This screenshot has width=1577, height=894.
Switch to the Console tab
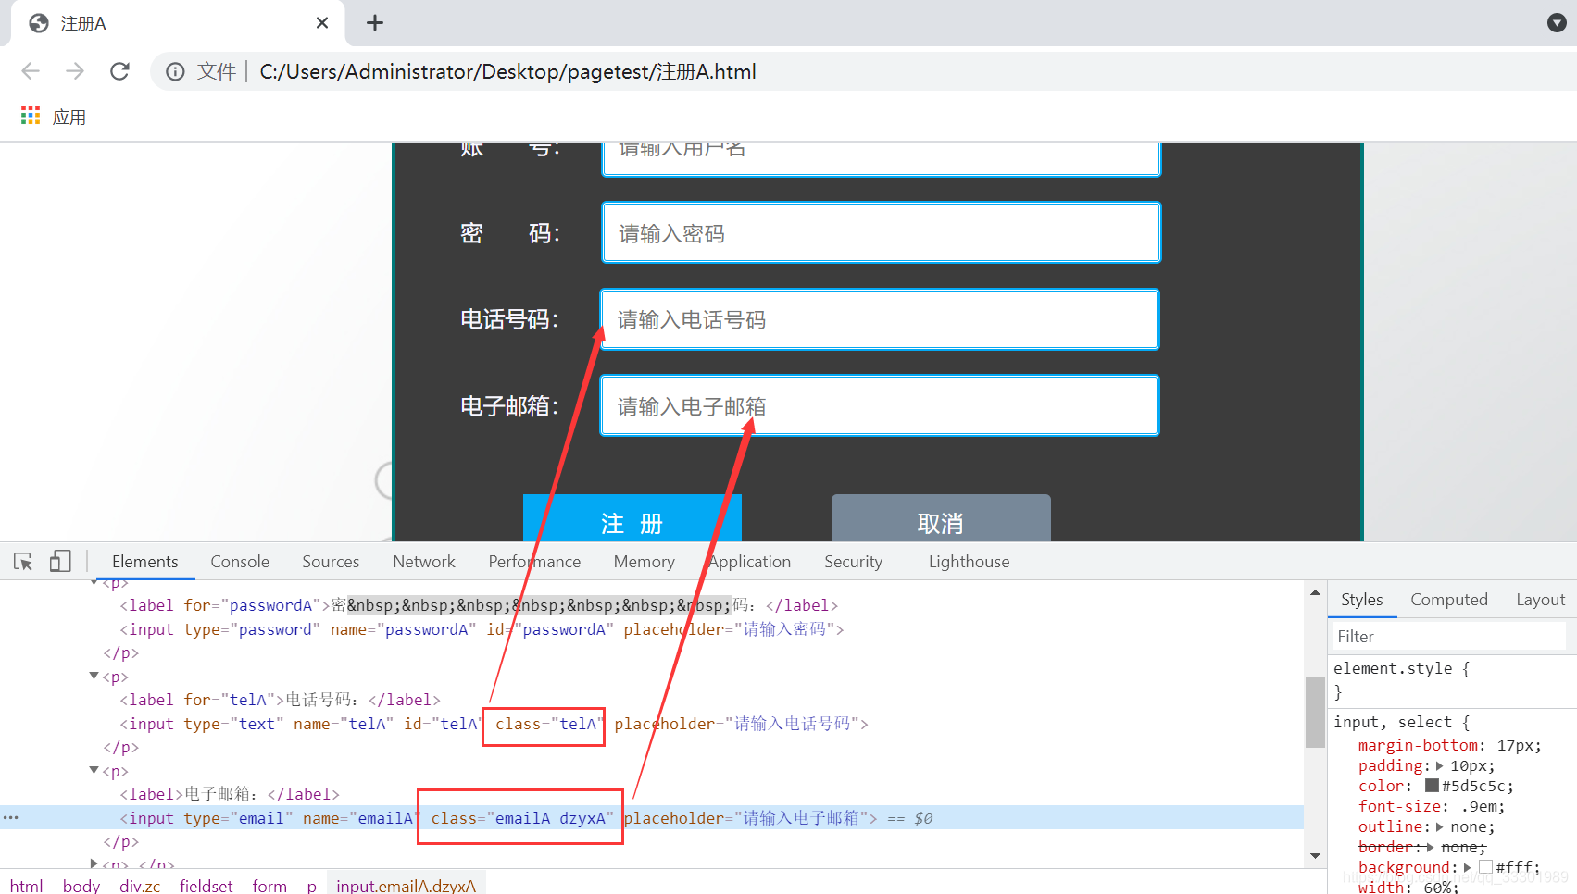coord(240,562)
